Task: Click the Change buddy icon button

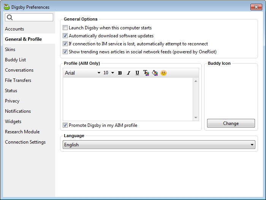Action: 231,123
